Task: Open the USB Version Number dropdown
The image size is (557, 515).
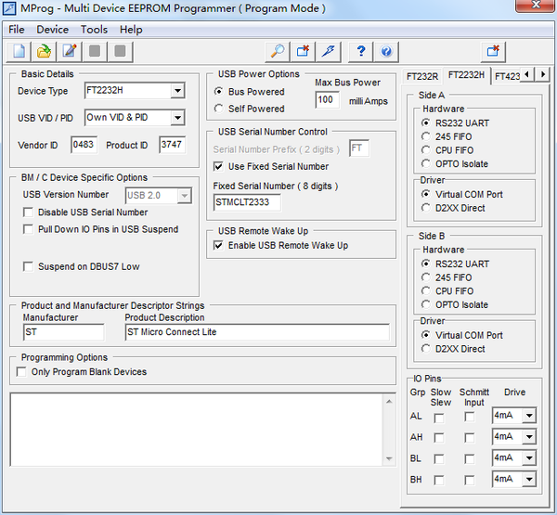Action: pos(185,196)
